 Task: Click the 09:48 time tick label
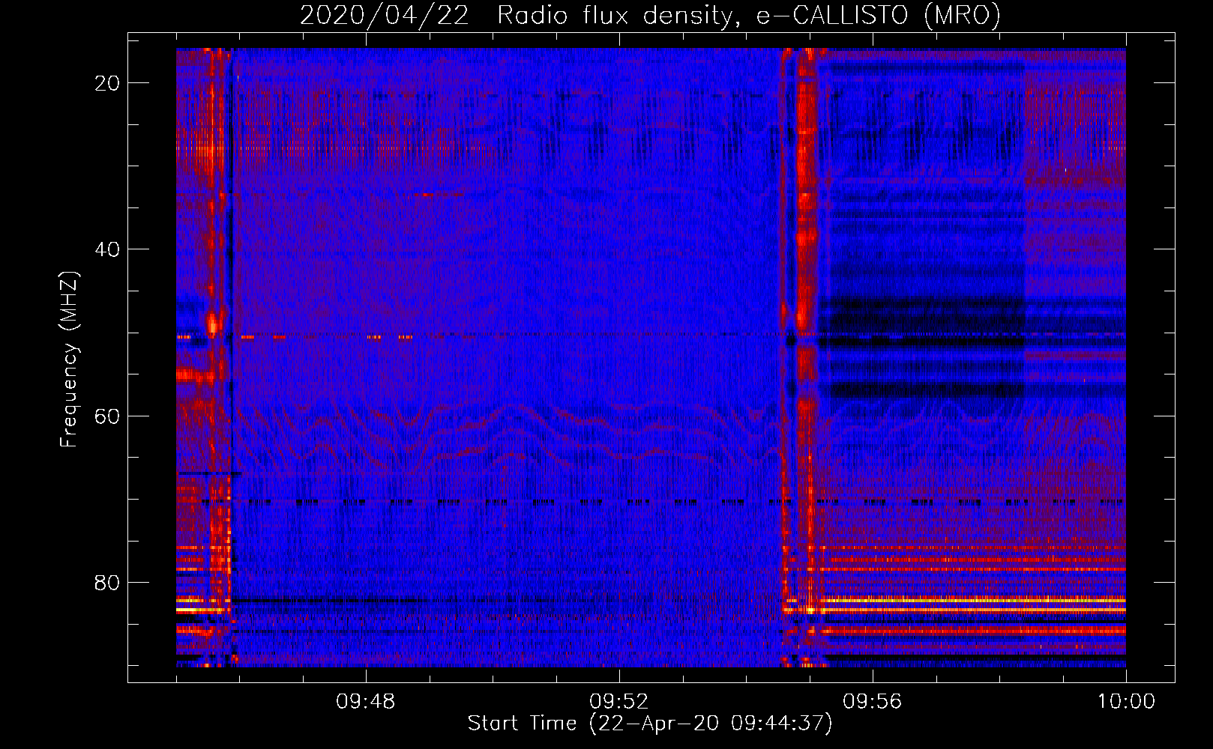pyautogui.click(x=366, y=702)
